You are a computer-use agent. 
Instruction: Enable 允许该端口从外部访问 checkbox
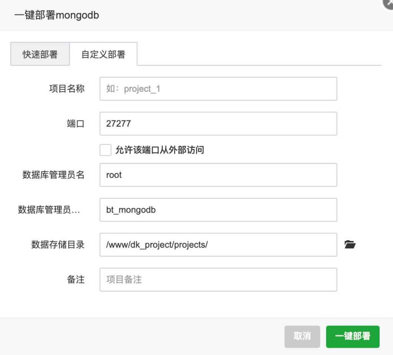coord(106,150)
